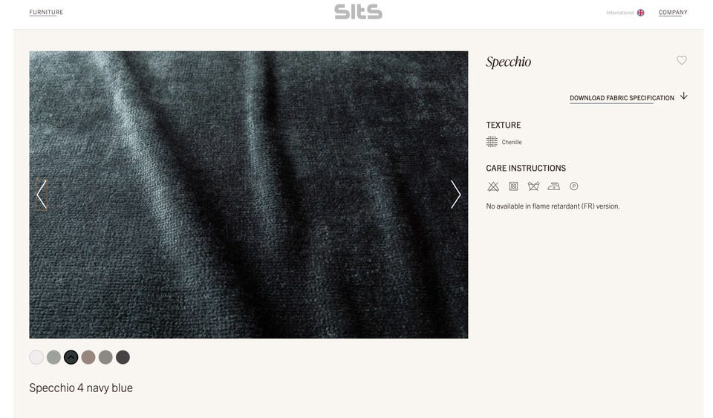Show previous fabric image with left arrow
This screenshot has width=713, height=418.
42,195
